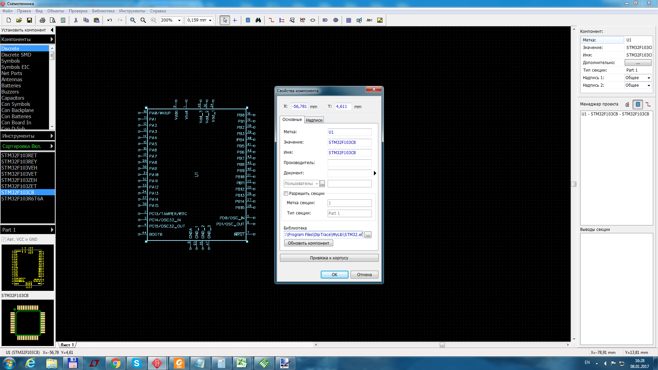The width and height of the screenshot is (658, 370).
Task: Click the Привязка к корпусу button
Action: [329, 258]
